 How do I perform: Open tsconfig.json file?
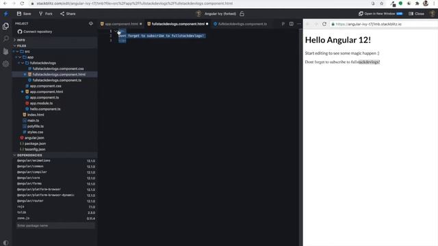35,150
